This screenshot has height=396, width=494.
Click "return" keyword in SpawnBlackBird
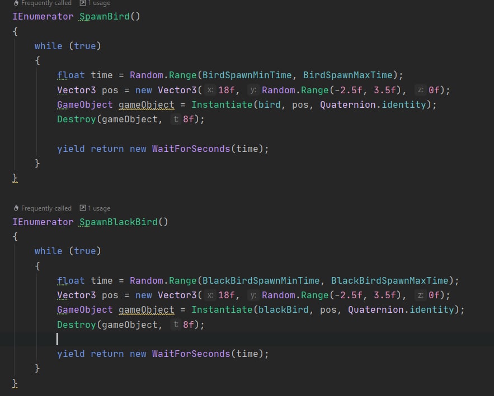(x=107, y=354)
